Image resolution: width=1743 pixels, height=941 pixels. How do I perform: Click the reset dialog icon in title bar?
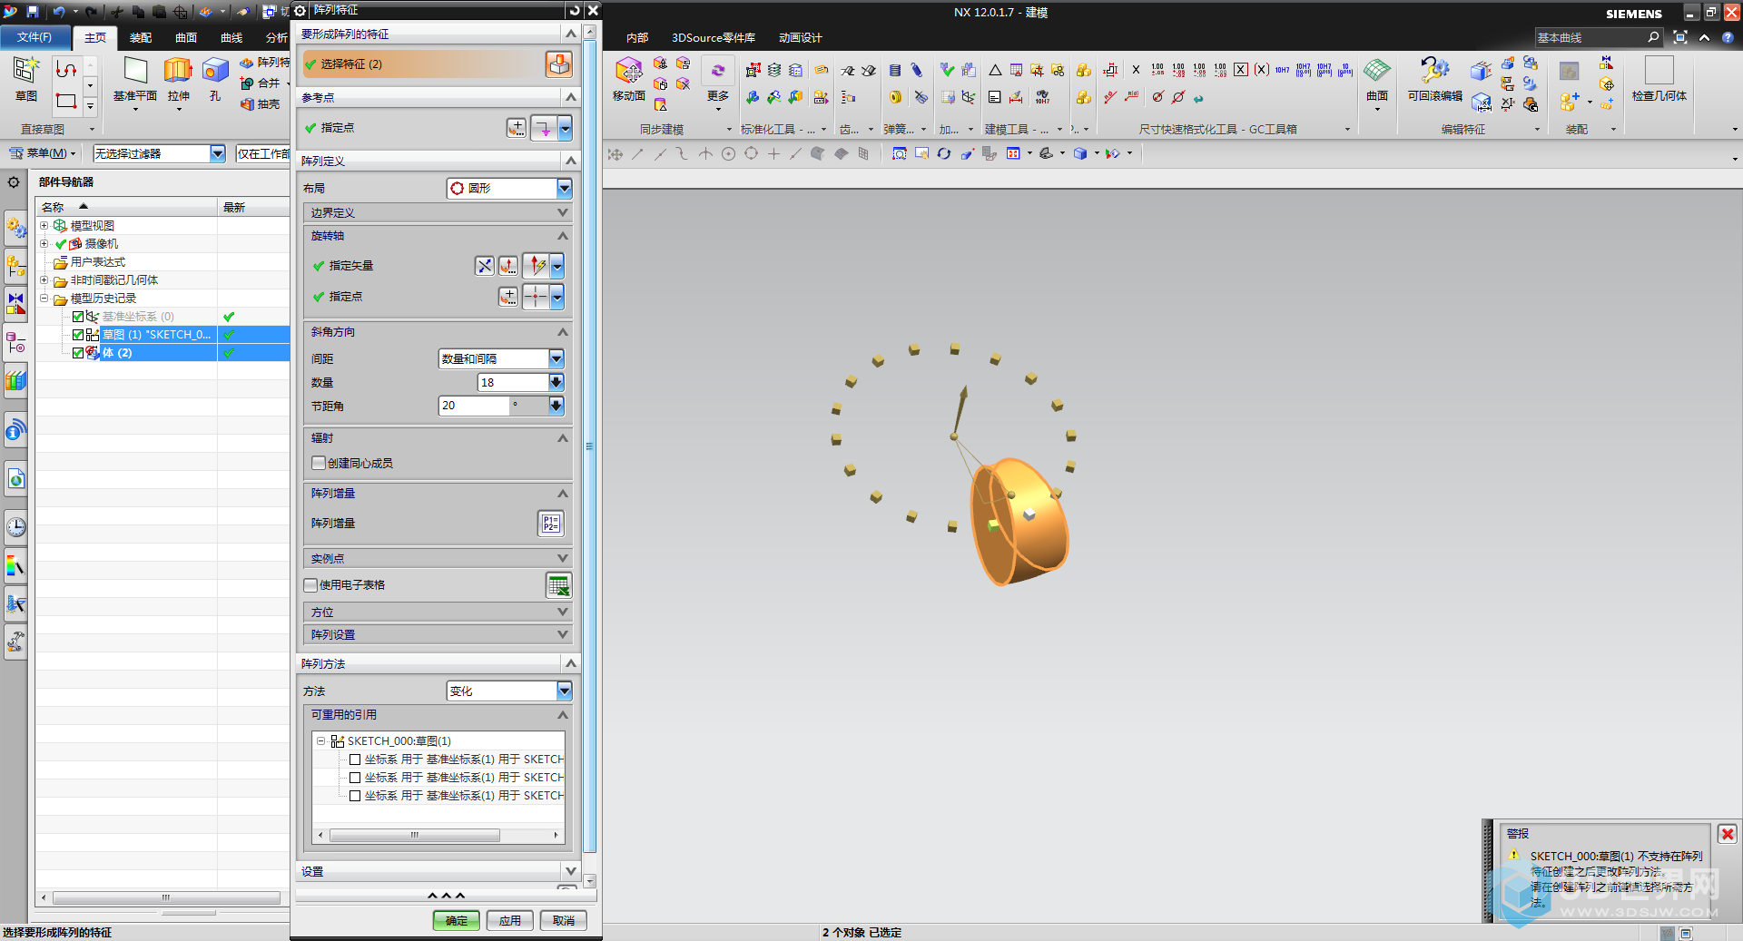[x=574, y=10]
